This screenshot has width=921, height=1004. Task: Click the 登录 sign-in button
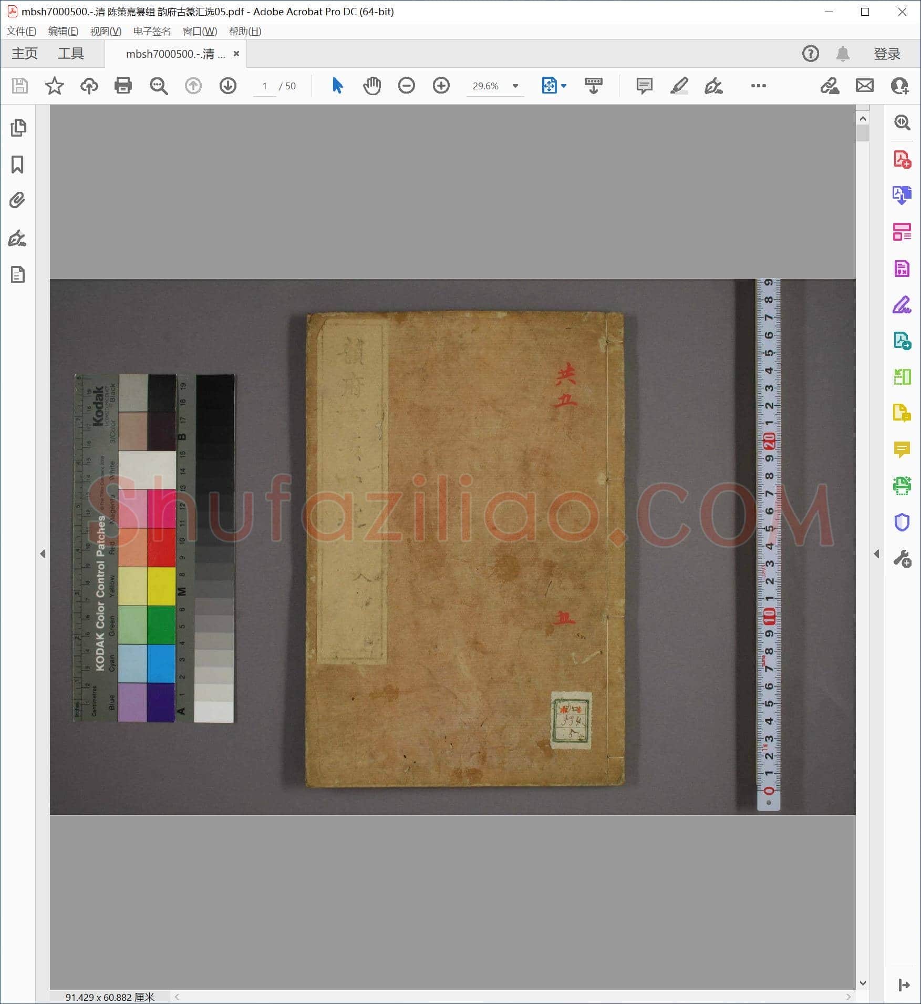pos(887,54)
